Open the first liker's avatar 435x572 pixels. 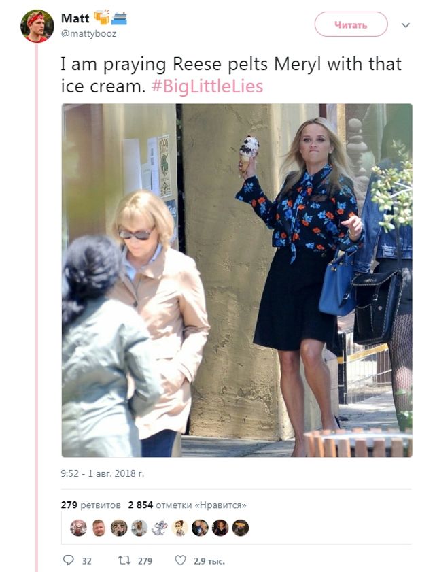(78, 528)
